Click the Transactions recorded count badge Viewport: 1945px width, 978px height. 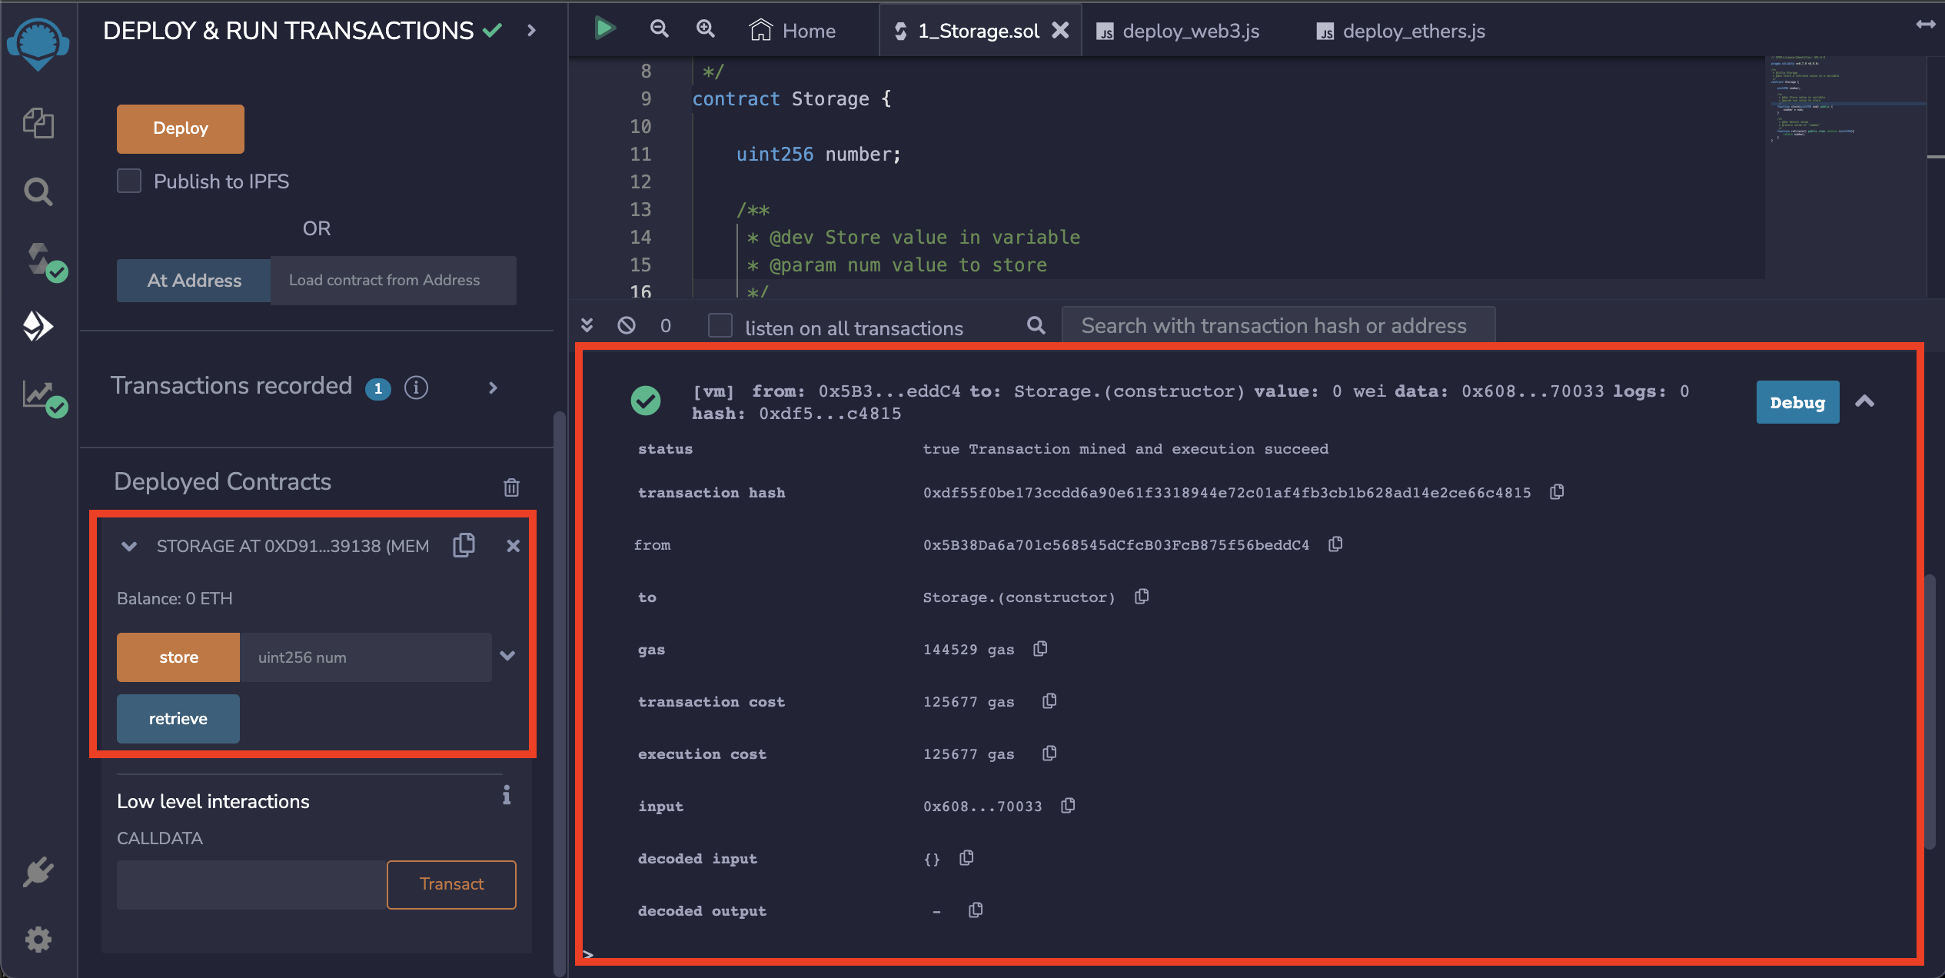point(377,388)
